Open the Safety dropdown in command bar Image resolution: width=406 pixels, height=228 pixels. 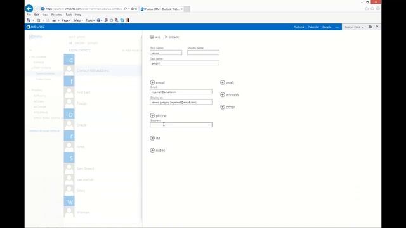(78, 20)
